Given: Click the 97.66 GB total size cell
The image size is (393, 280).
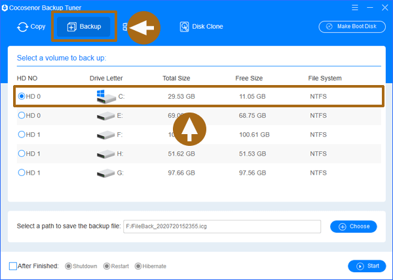Looking at the screenshot, I should click(181, 173).
